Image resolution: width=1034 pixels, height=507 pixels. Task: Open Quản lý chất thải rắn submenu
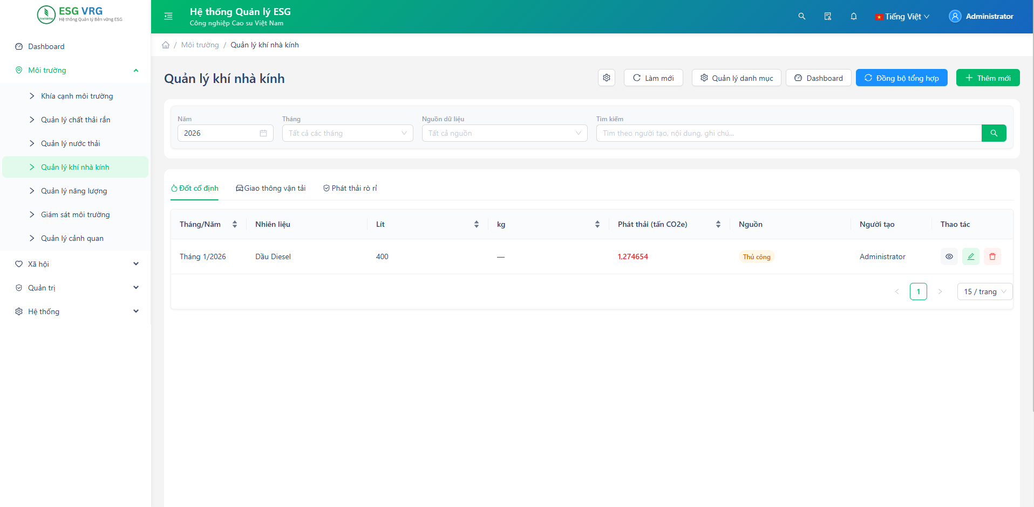[x=76, y=120]
